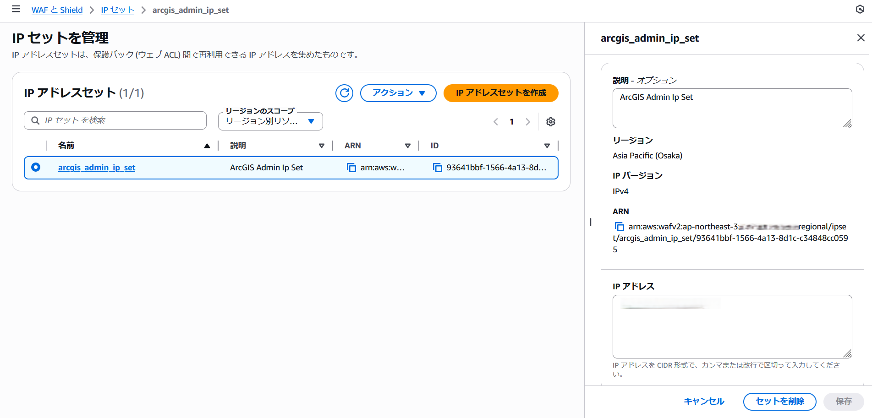872x418 pixels.
Task: Copy the ARN in table row
Action: (351, 168)
